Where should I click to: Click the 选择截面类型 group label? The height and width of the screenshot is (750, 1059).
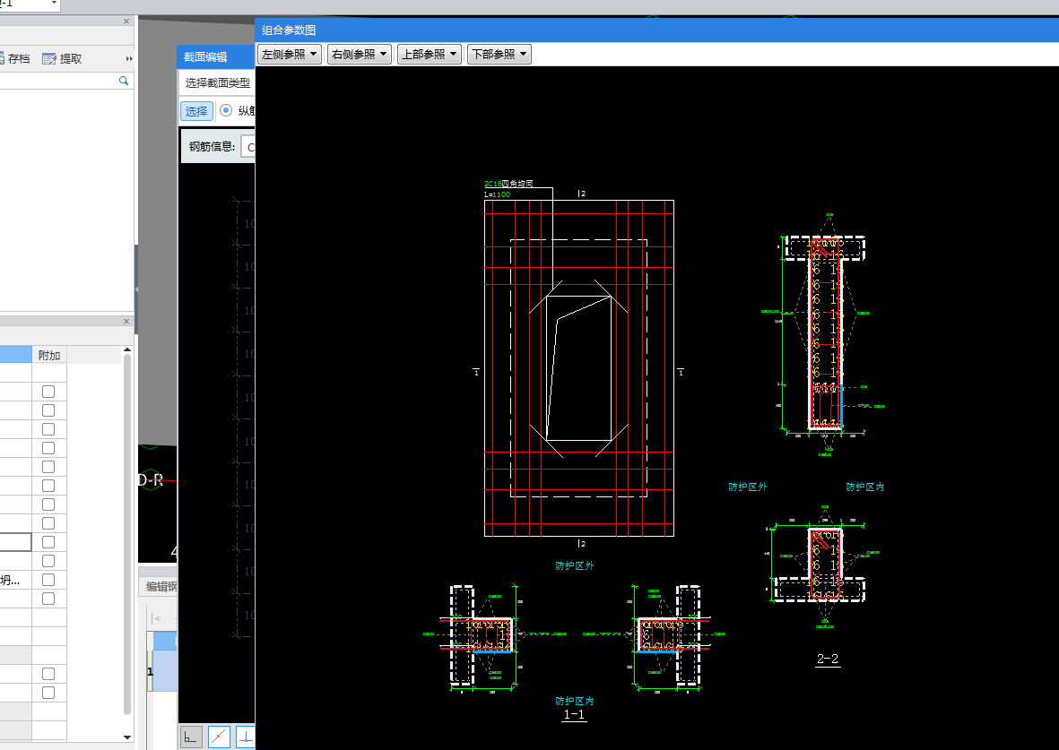point(218,83)
